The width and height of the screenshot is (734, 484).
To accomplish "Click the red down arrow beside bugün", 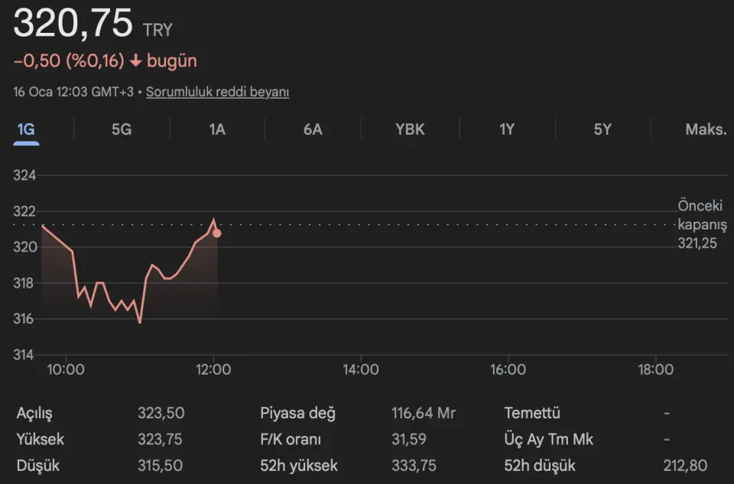I will click(135, 61).
